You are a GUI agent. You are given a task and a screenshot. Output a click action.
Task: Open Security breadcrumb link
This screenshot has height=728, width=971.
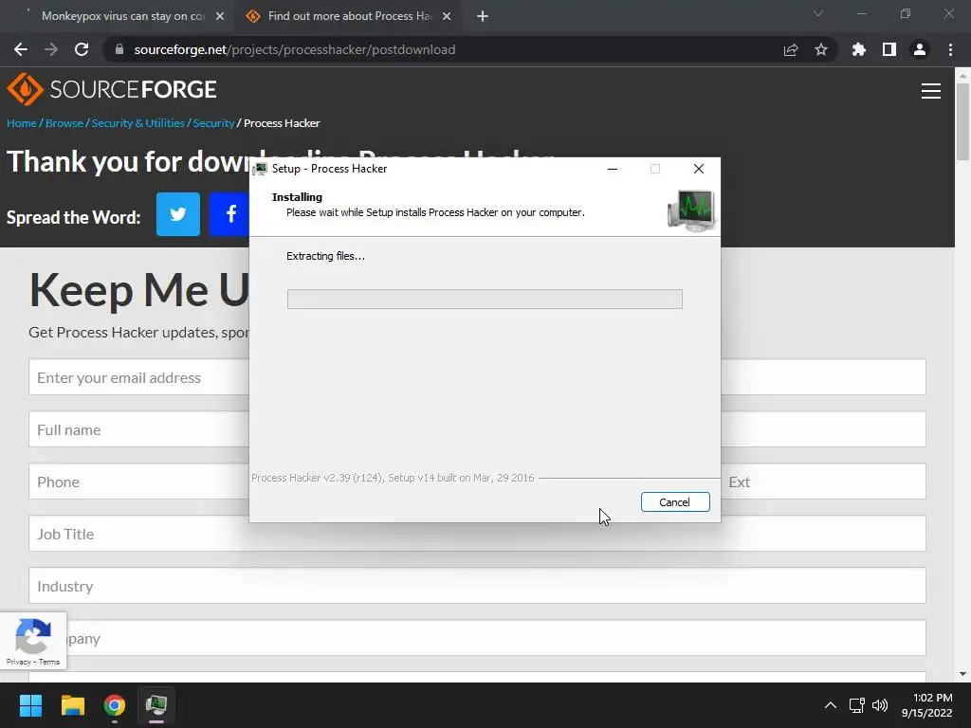(213, 123)
